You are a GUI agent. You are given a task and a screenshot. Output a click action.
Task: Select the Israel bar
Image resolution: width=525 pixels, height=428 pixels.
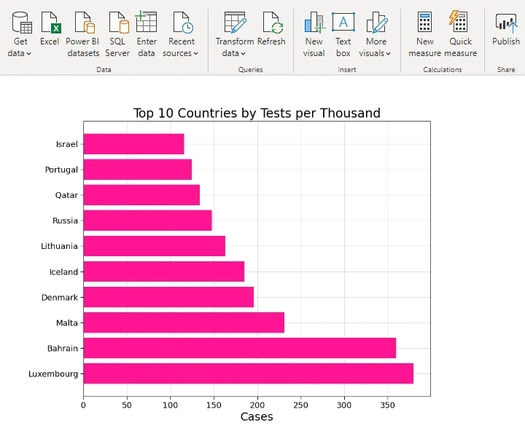pos(133,144)
